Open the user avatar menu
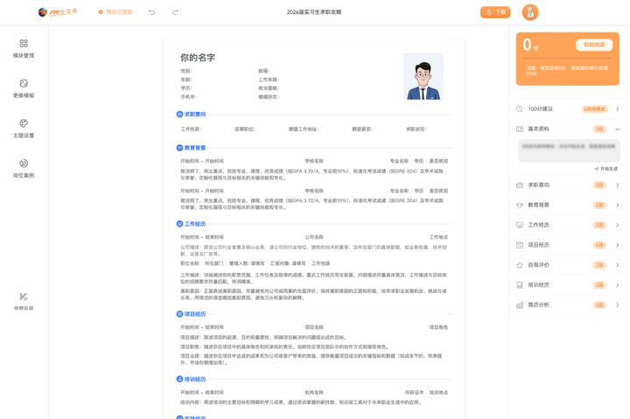Image resolution: width=630 pixels, height=419 pixels. point(530,12)
